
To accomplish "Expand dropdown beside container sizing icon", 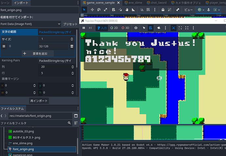I will coord(219,10).
